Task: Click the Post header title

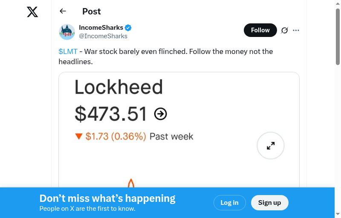Action: (92, 11)
